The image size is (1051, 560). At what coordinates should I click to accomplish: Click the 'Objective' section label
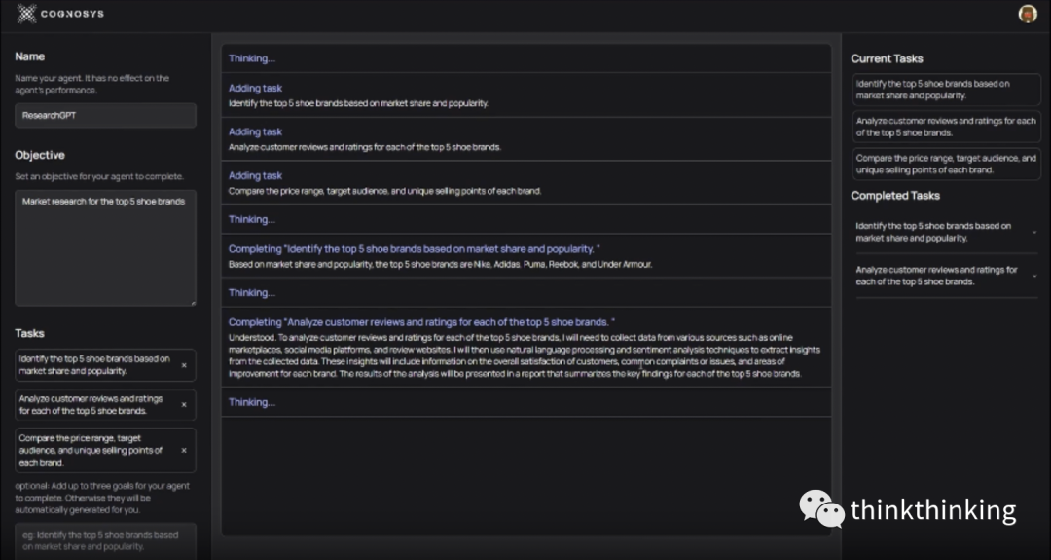(x=40, y=155)
